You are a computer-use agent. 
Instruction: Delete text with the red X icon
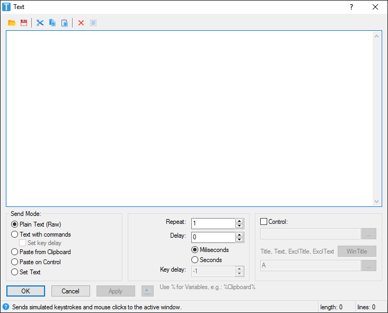pyautogui.click(x=81, y=23)
